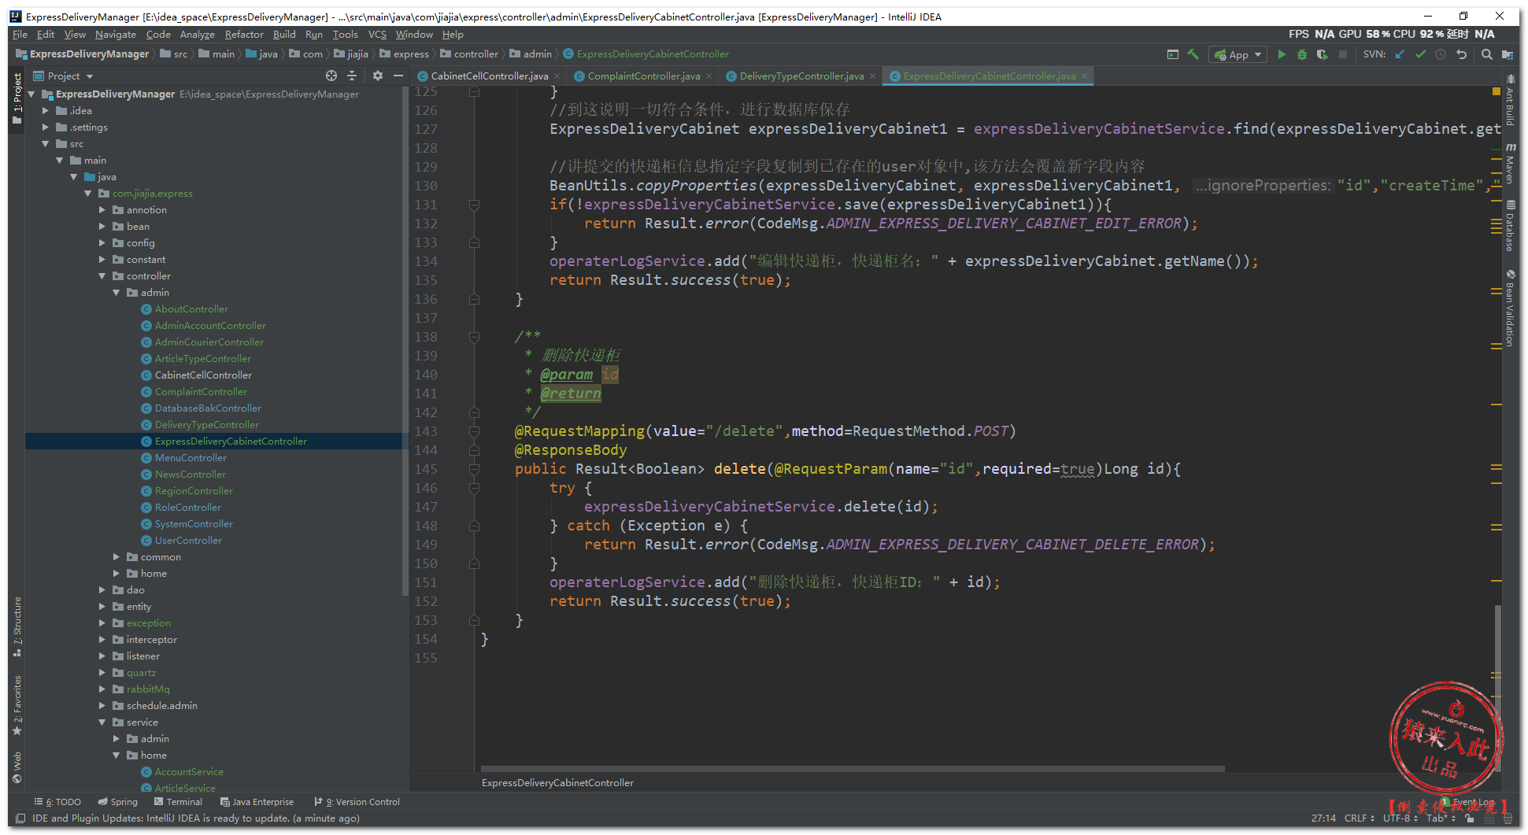Open the File menu
Image resolution: width=1528 pixels, height=835 pixels.
[x=20, y=35]
